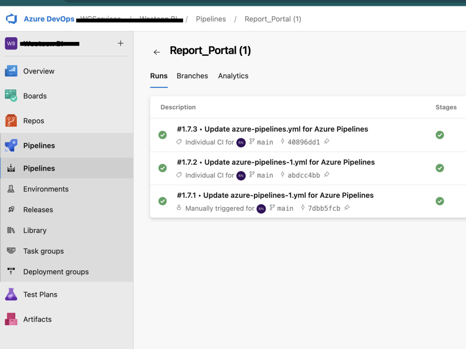Open the Library section
This screenshot has height=349, width=466.
[34, 230]
